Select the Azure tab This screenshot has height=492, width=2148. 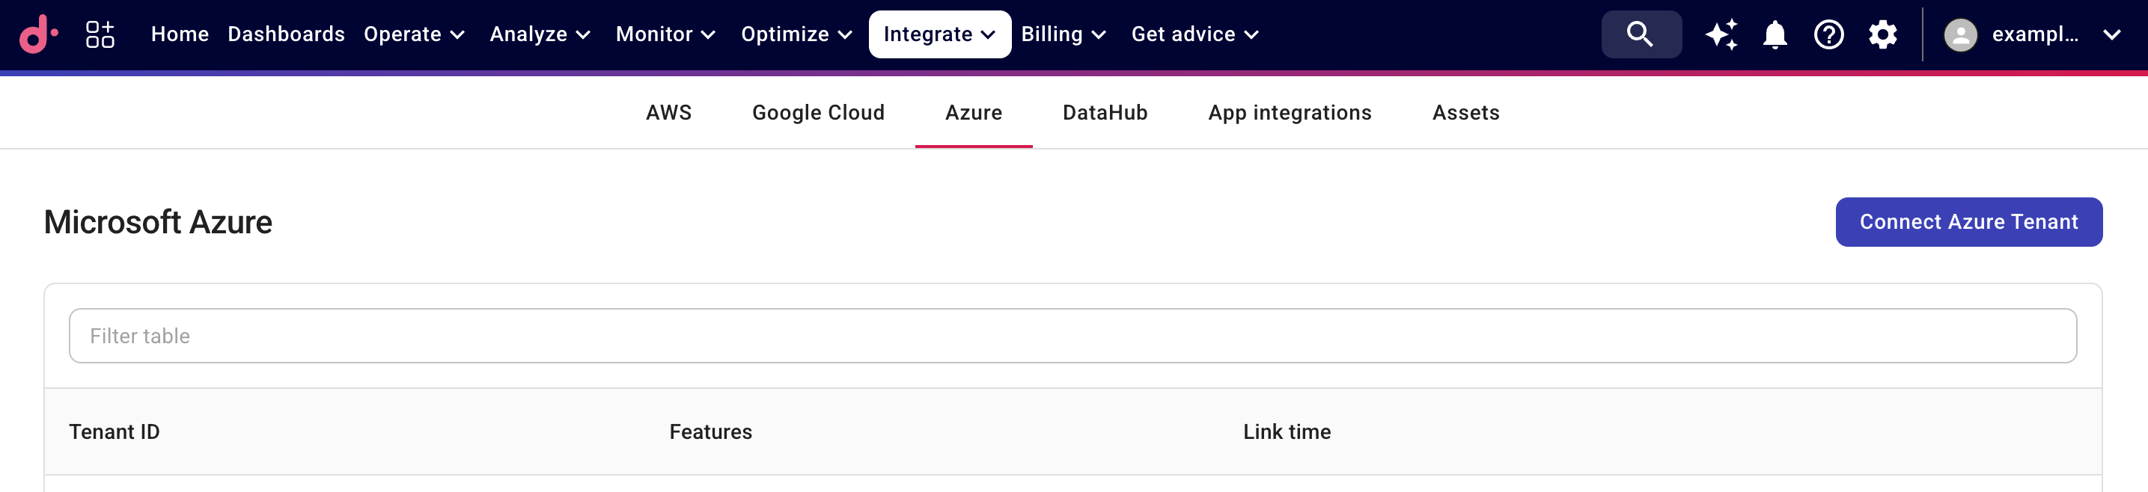tap(973, 112)
